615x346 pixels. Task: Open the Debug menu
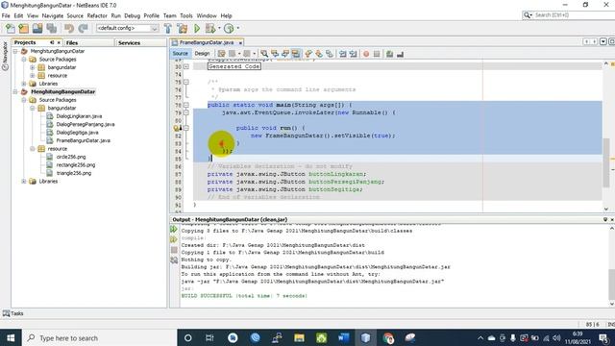(x=133, y=15)
